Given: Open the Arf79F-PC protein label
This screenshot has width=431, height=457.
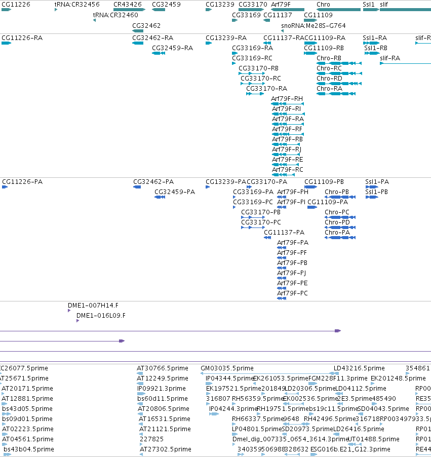Looking at the screenshot, I should [x=292, y=293].
